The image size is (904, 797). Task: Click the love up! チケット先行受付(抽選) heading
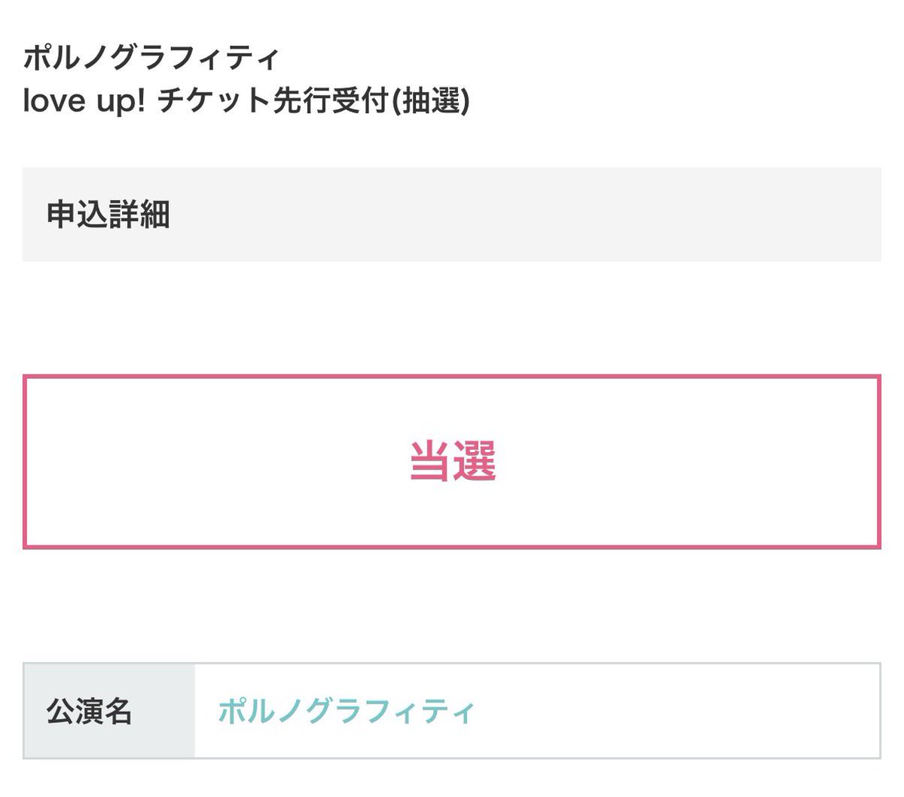(x=246, y=100)
